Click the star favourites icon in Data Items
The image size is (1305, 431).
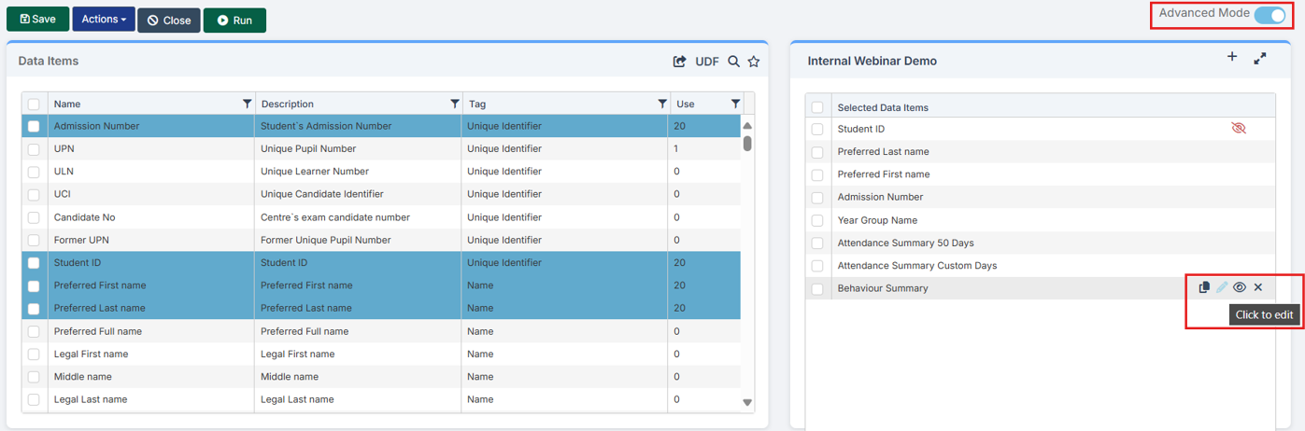754,62
